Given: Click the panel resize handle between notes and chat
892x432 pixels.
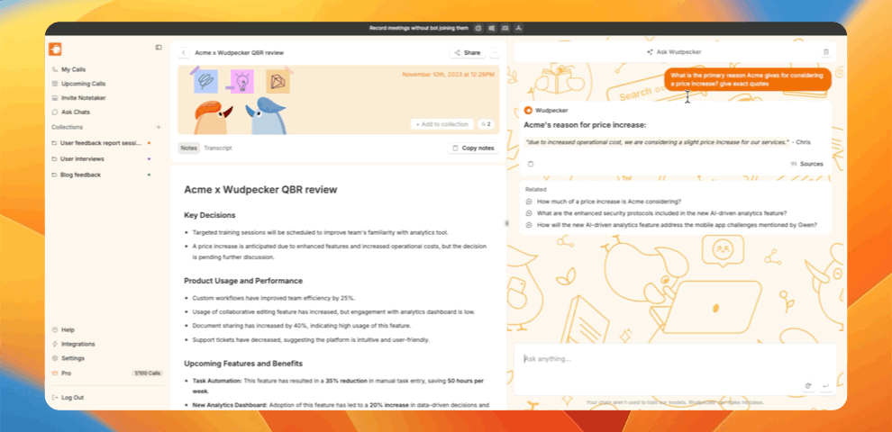Looking at the screenshot, I should [506, 223].
